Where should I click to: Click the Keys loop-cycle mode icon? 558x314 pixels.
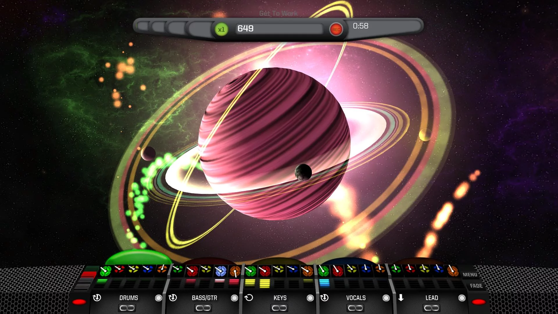point(249,298)
